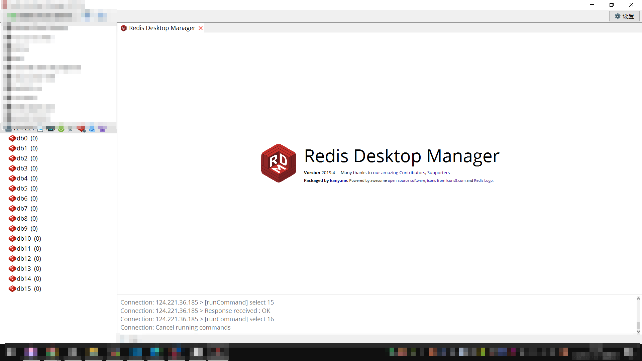Select the db15 (0) row
The width and height of the screenshot is (642, 361).
[x=59, y=288]
